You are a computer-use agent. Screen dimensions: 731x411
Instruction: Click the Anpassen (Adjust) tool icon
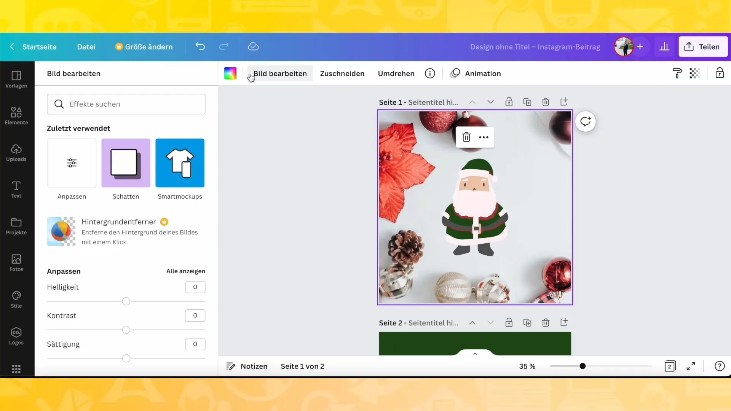coord(71,162)
